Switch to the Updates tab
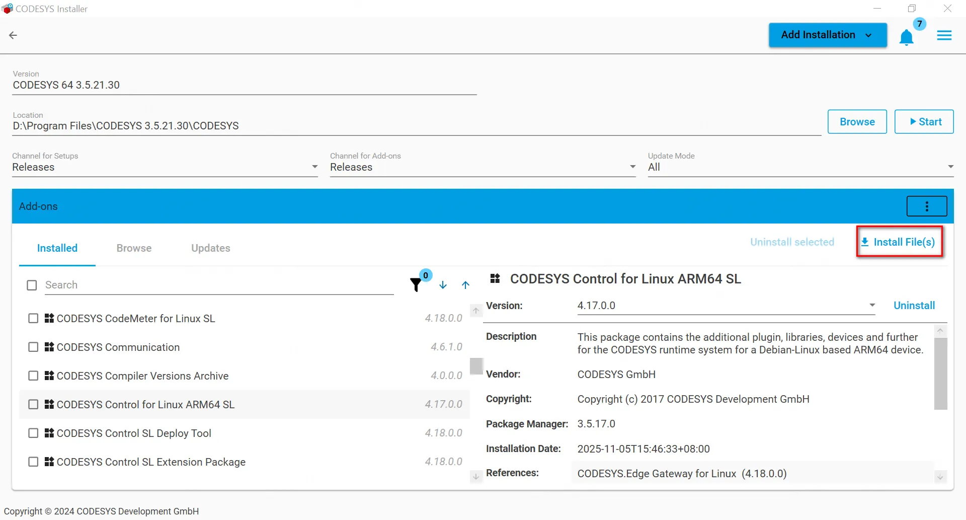The image size is (966, 520). 210,248
